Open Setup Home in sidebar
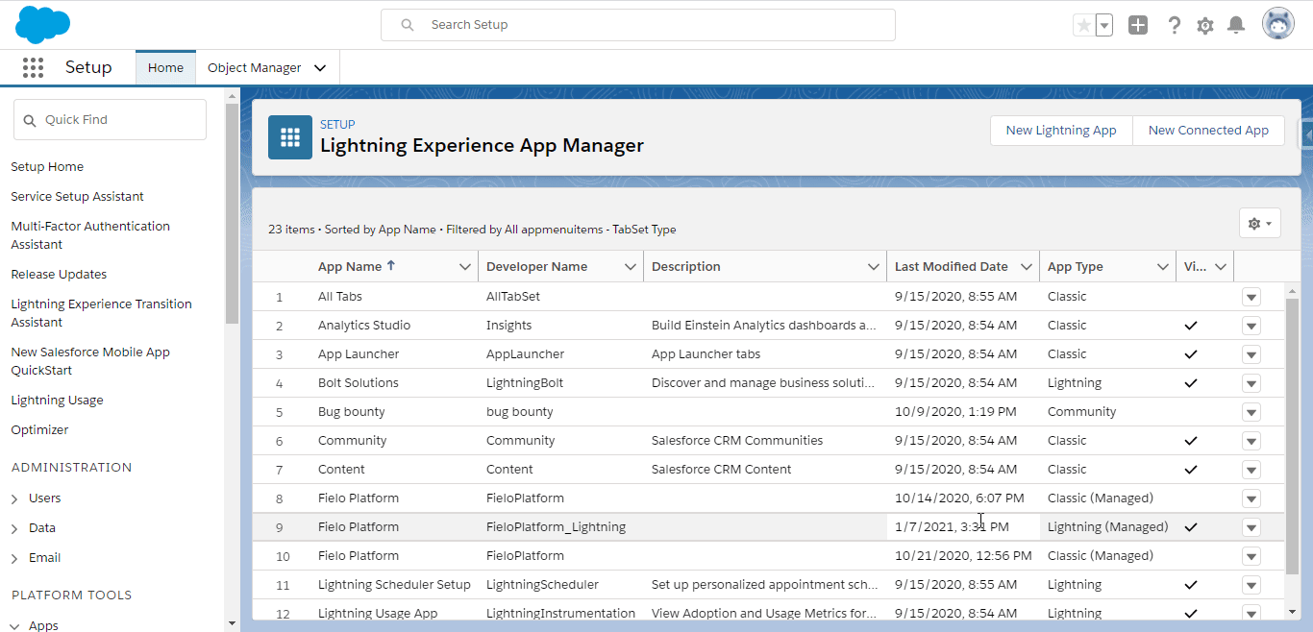Image resolution: width=1313 pixels, height=632 pixels. click(47, 167)
